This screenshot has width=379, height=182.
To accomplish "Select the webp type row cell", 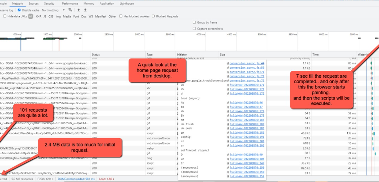I will pyautogui.click(x=150, y=148).
